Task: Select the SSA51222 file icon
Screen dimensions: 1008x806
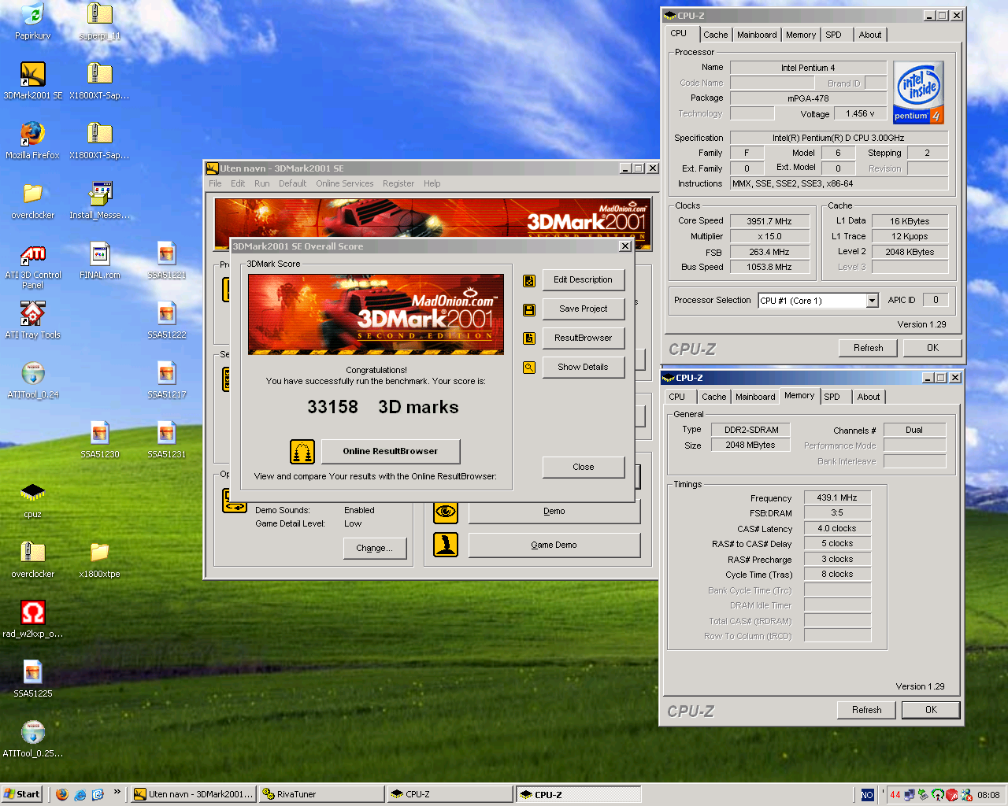Action: 166,313
